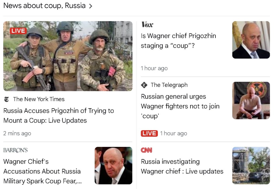The width and height of the screenshot is (274, 189).
Task: Click Barron's thumbnail of bald man
Action: click(x=113, y=166)
